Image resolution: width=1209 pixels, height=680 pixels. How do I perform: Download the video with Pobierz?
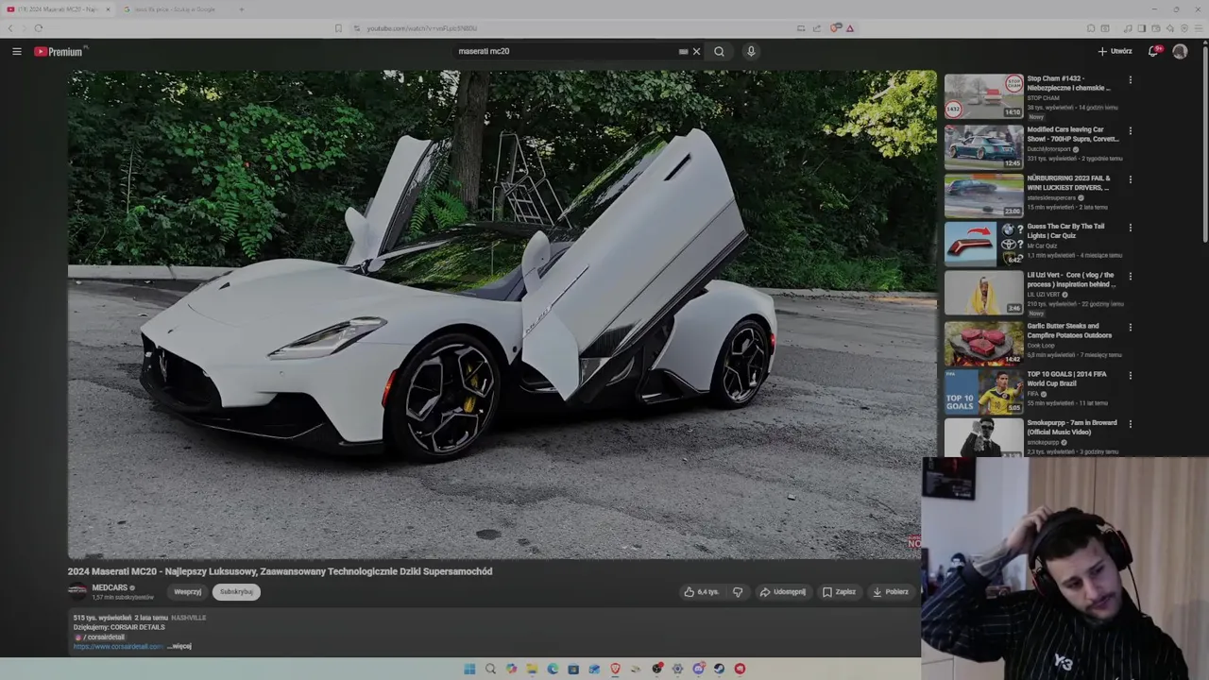click(891, 592)
